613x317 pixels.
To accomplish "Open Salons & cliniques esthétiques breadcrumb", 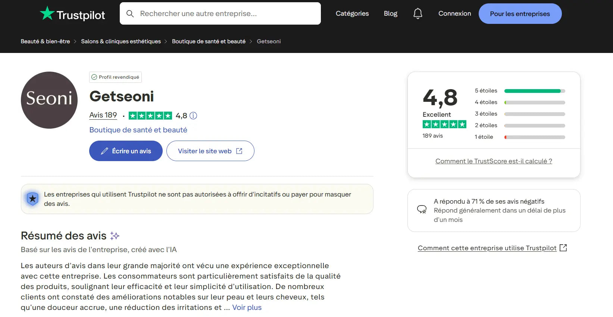I will [x=121, y=41].
